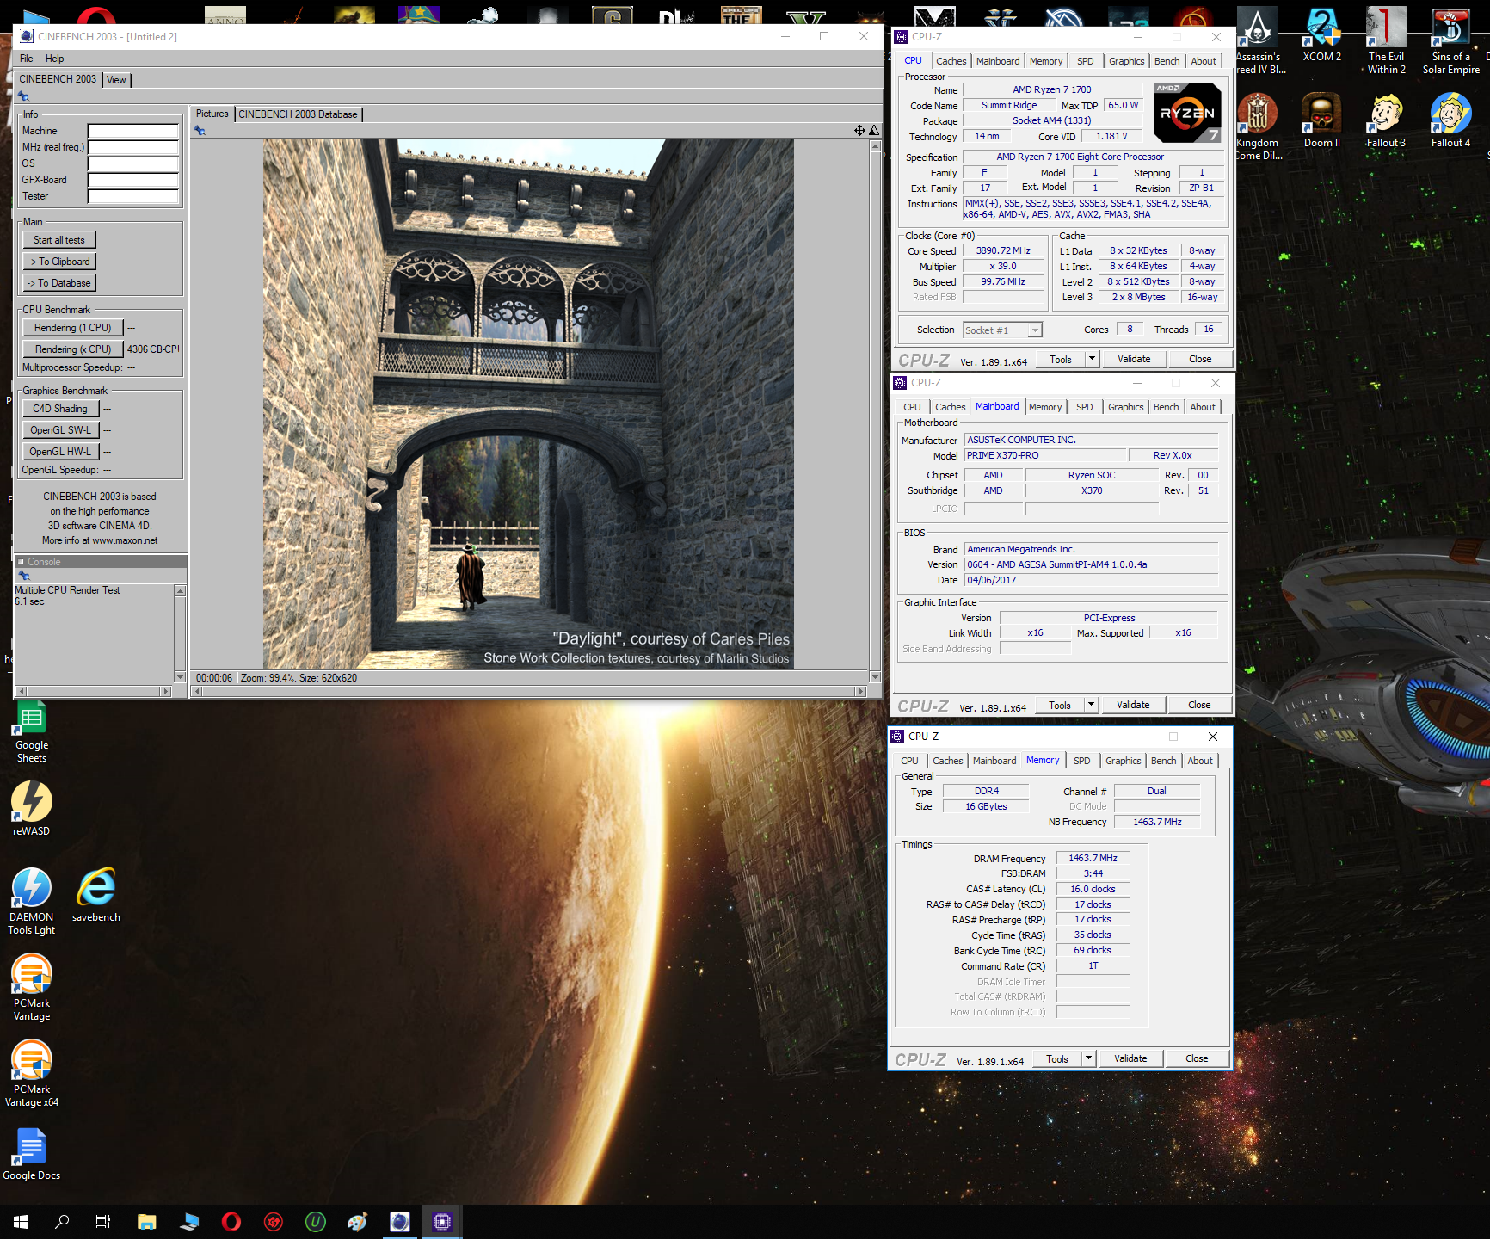
Task: Run Rendering (x CPU) benchmark
Action: [73, 349]
